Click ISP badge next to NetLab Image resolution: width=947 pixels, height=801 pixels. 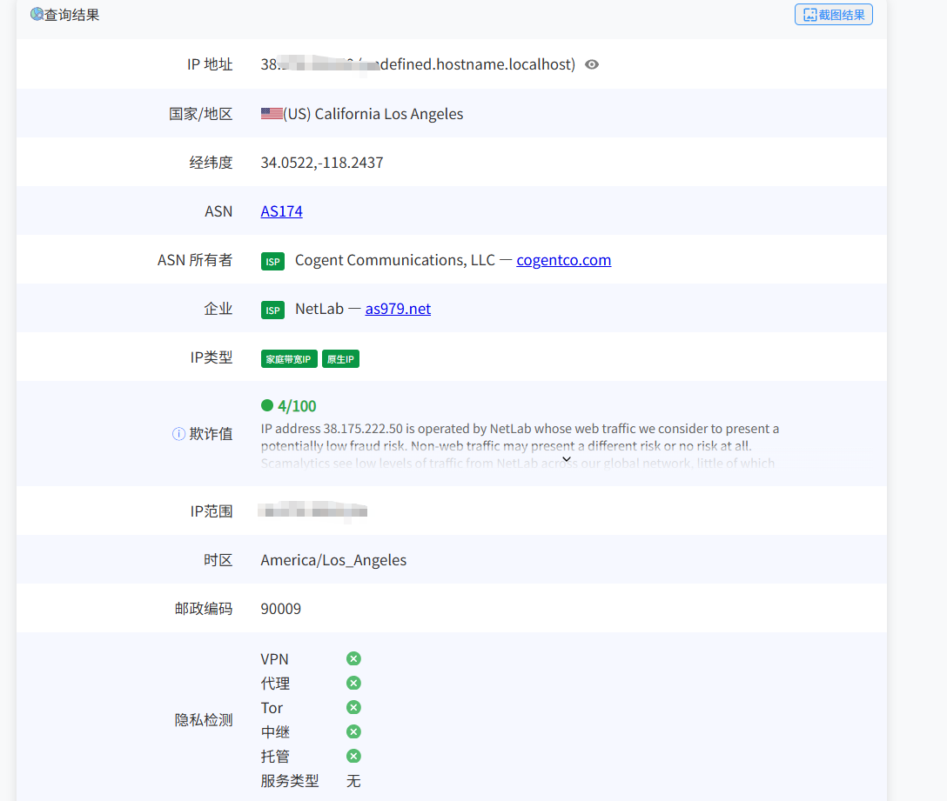[272, 310]
